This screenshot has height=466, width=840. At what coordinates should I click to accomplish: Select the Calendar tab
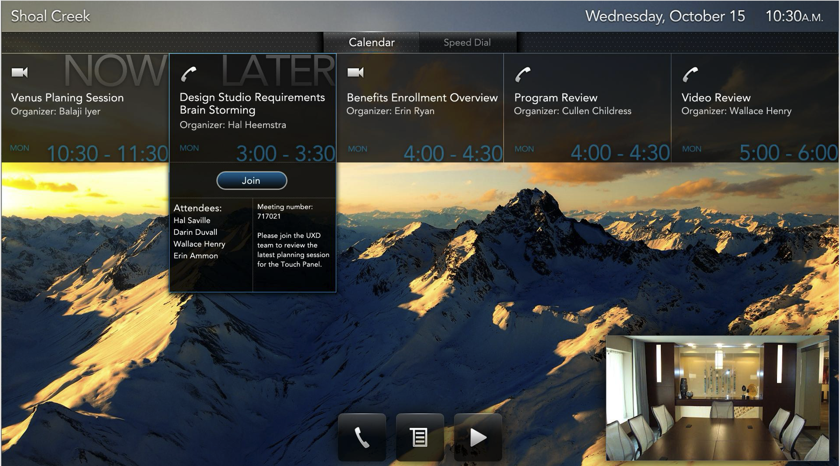[x=371, y=43]
